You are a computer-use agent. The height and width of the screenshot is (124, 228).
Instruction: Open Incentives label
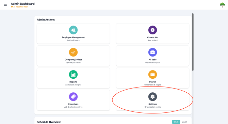tap(73, 104)
